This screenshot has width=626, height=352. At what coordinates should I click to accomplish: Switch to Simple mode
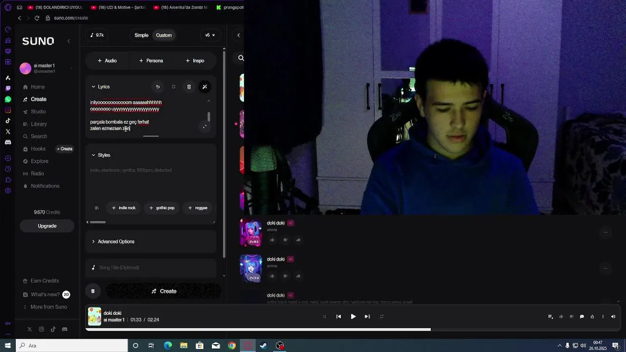click(x=141, y=35)
